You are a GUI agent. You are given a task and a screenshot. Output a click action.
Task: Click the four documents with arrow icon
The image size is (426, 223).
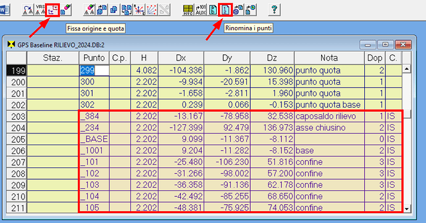(x=127, y=10)
